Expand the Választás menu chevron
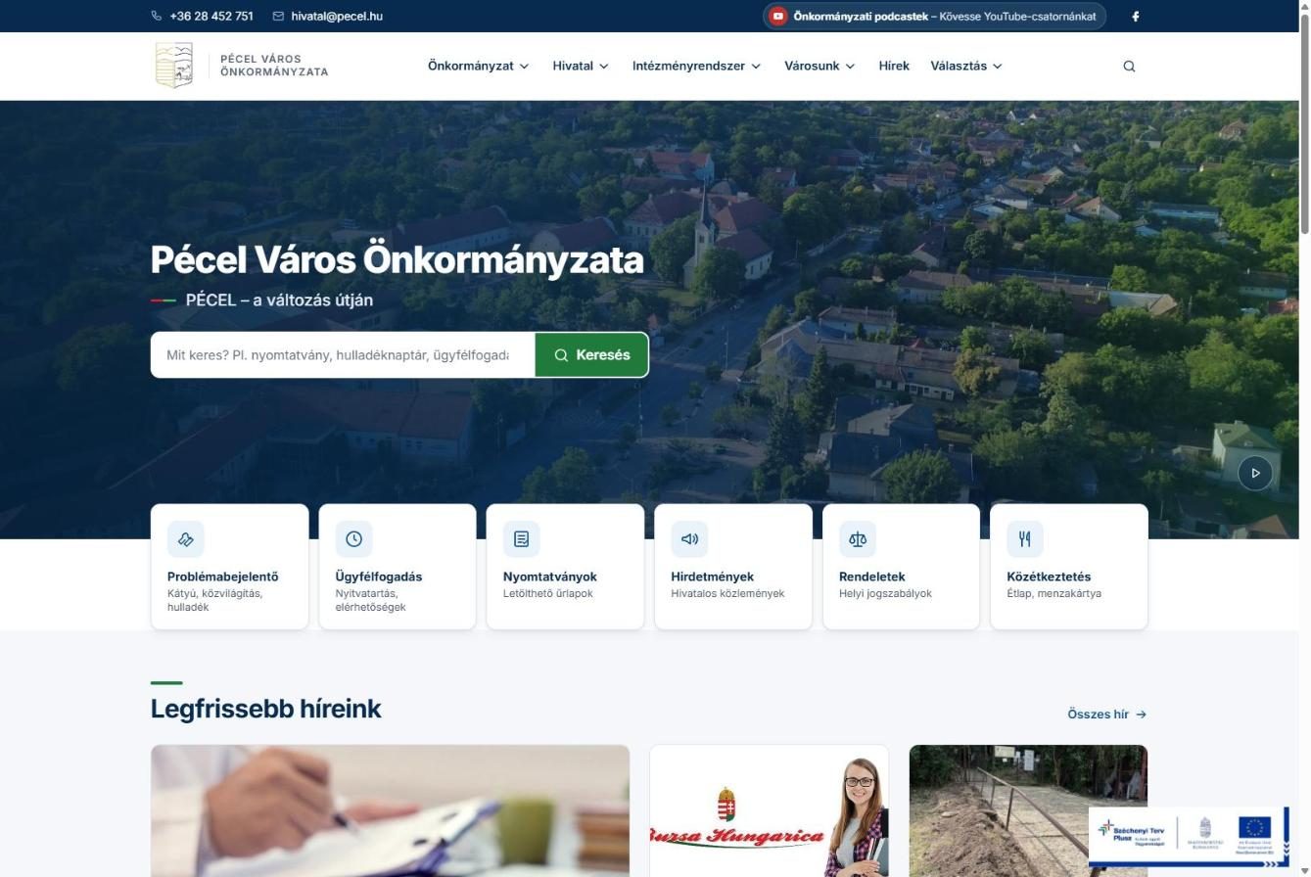The image size is (1311, 877). pyautogui.click(x=998, y=67)
